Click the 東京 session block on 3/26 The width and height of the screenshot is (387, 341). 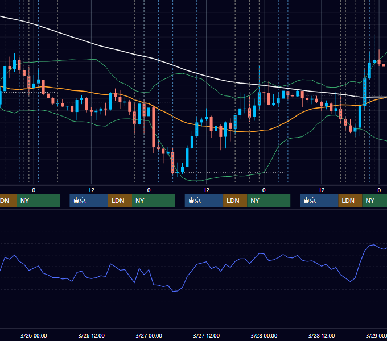point(89,201)
